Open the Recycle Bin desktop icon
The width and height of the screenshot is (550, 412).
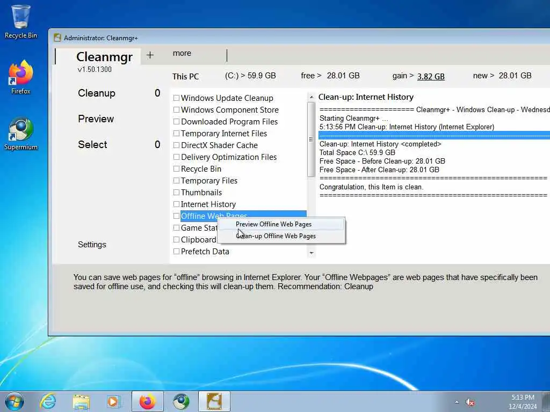pos(21,21)
